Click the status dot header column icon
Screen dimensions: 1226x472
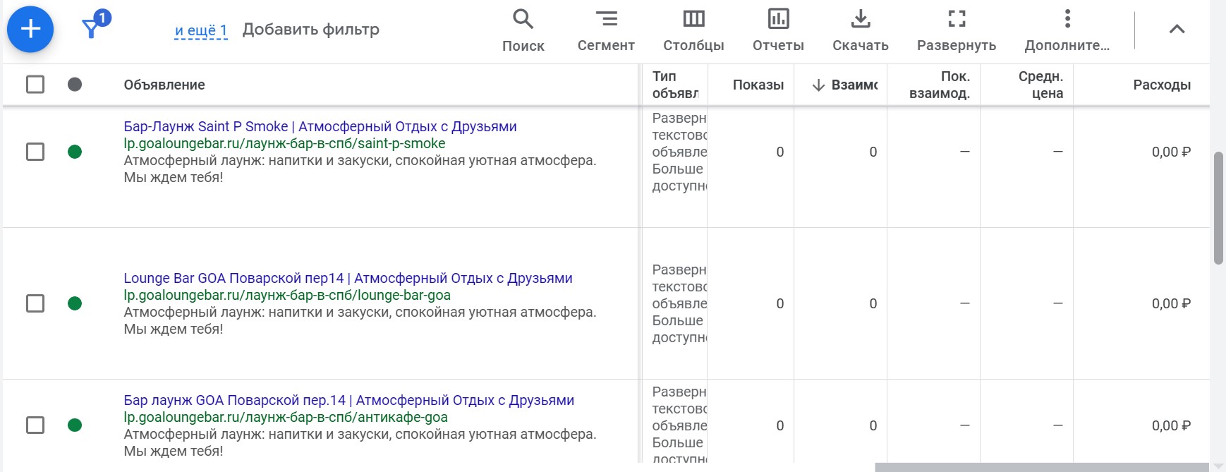tap(75, 85)
